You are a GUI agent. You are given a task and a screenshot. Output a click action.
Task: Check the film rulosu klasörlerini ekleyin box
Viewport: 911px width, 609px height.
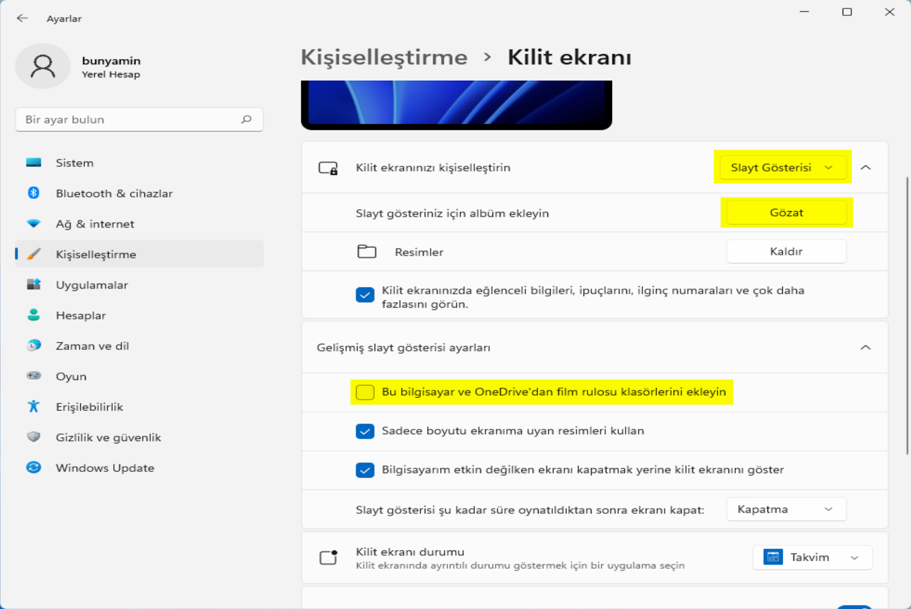(365, 392)
